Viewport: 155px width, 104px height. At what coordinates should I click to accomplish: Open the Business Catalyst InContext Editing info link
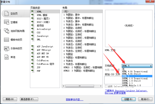126,92
